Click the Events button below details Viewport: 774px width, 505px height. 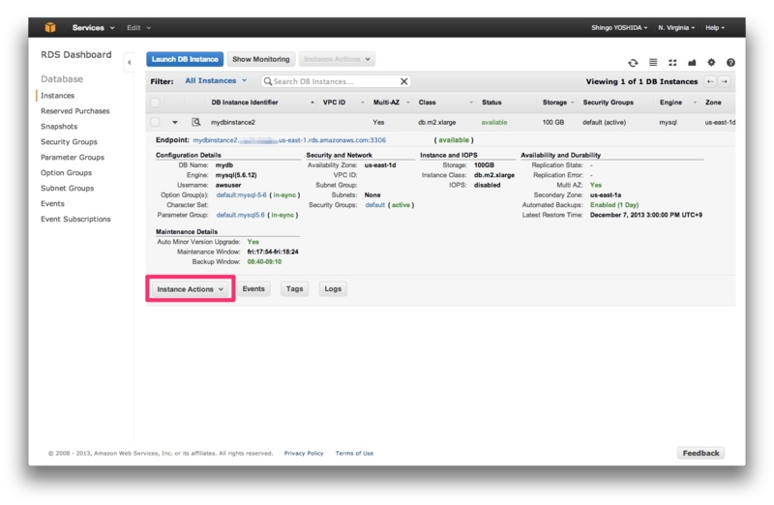pyautogui.click(x=253, y=289)
